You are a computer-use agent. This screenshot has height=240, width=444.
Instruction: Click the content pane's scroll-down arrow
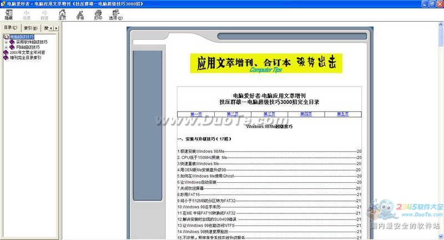441,237
